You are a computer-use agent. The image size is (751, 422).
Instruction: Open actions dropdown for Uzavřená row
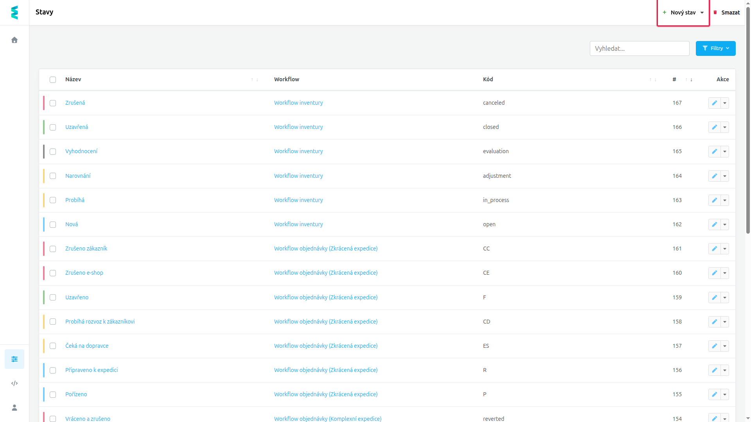(x=725, y=127)
